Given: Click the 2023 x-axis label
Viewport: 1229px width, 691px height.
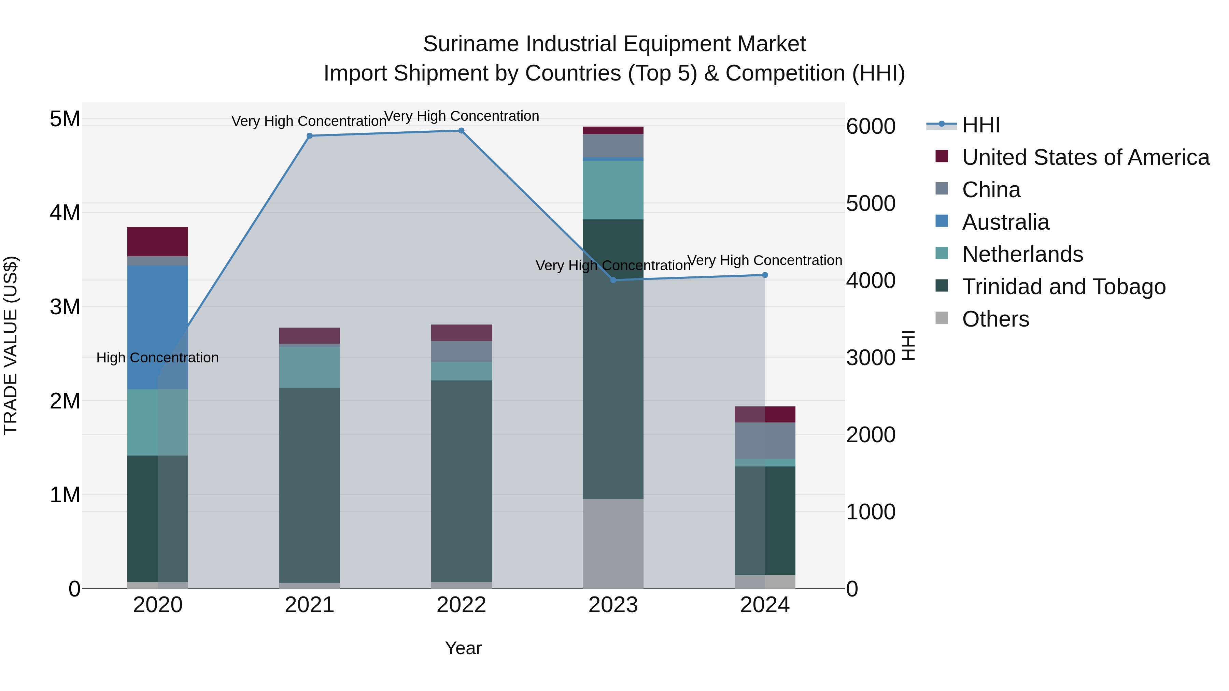Looking at the screenshot, I should tap(613, 605).
